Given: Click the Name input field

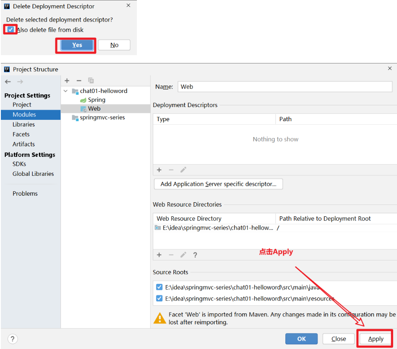Looking at the screenshot, I should (285, 87).
